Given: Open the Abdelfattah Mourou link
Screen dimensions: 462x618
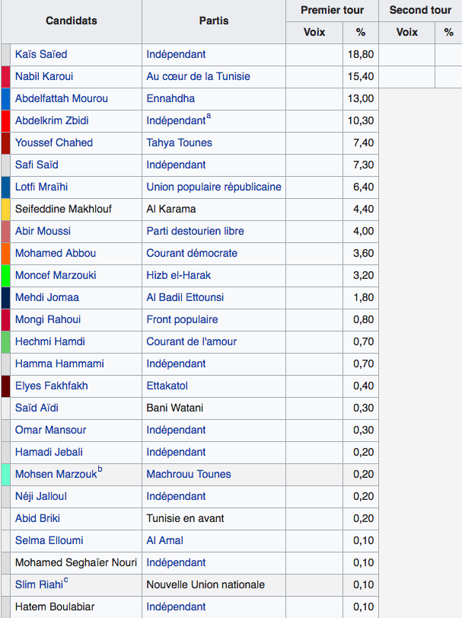Looking at the screenshot, I should pyautogui.click(x=62, y=98).
